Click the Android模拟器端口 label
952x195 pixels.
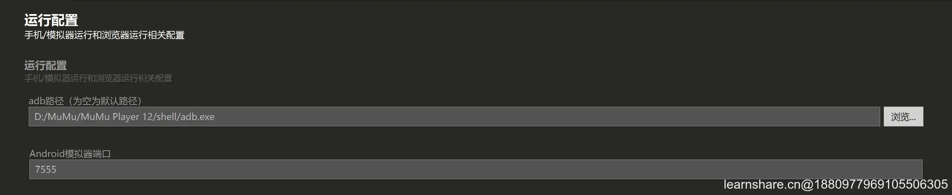[x=70, y=153]
